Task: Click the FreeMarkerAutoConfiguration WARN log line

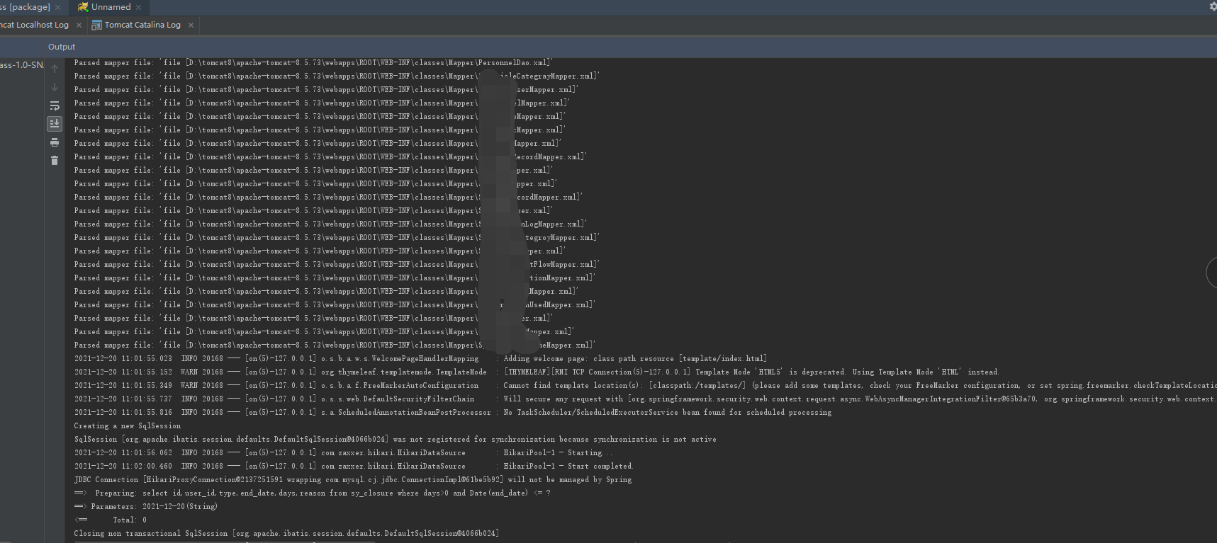Action: [645, 385]
